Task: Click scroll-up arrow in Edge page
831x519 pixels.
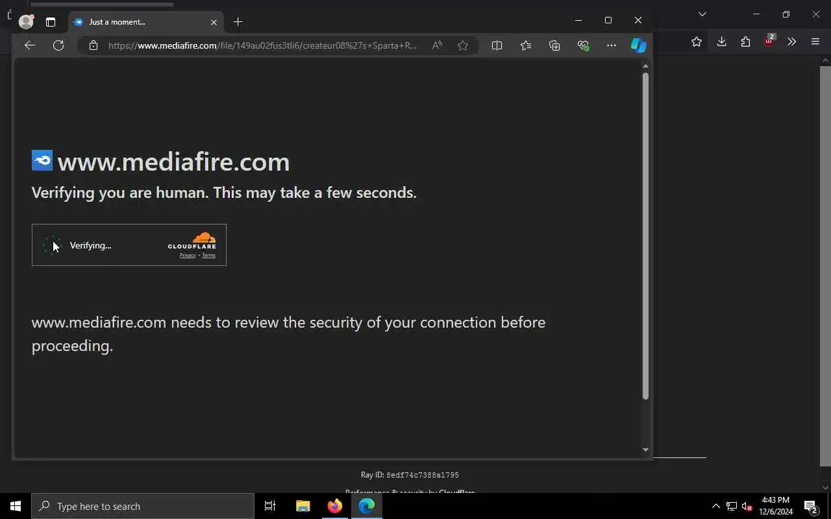Action: click(645, 66)
